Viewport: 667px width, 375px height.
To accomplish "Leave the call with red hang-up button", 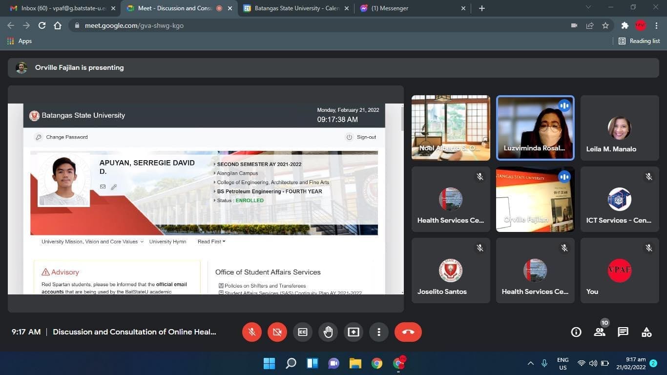I will tap(408, 332).
